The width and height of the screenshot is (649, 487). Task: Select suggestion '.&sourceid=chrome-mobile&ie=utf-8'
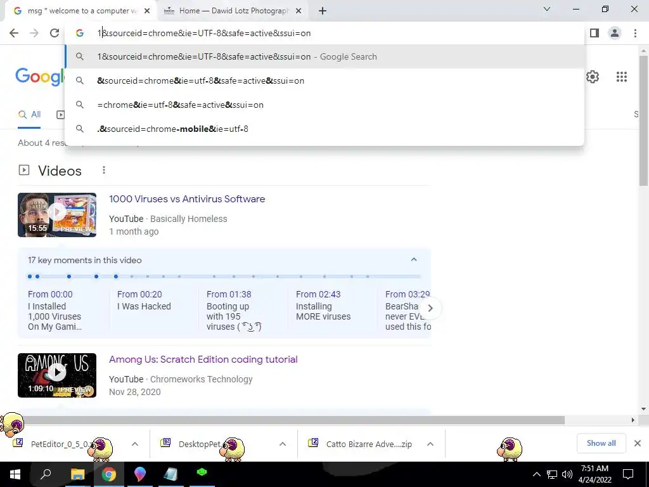pyautogui.click(x=324, y=129)
